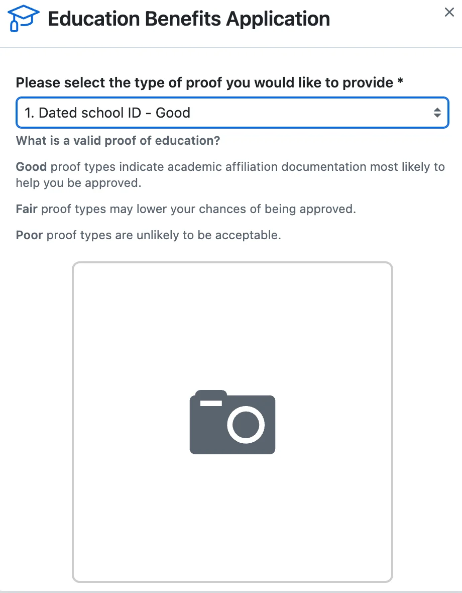Click the empty area of the photo upload box

233,325
